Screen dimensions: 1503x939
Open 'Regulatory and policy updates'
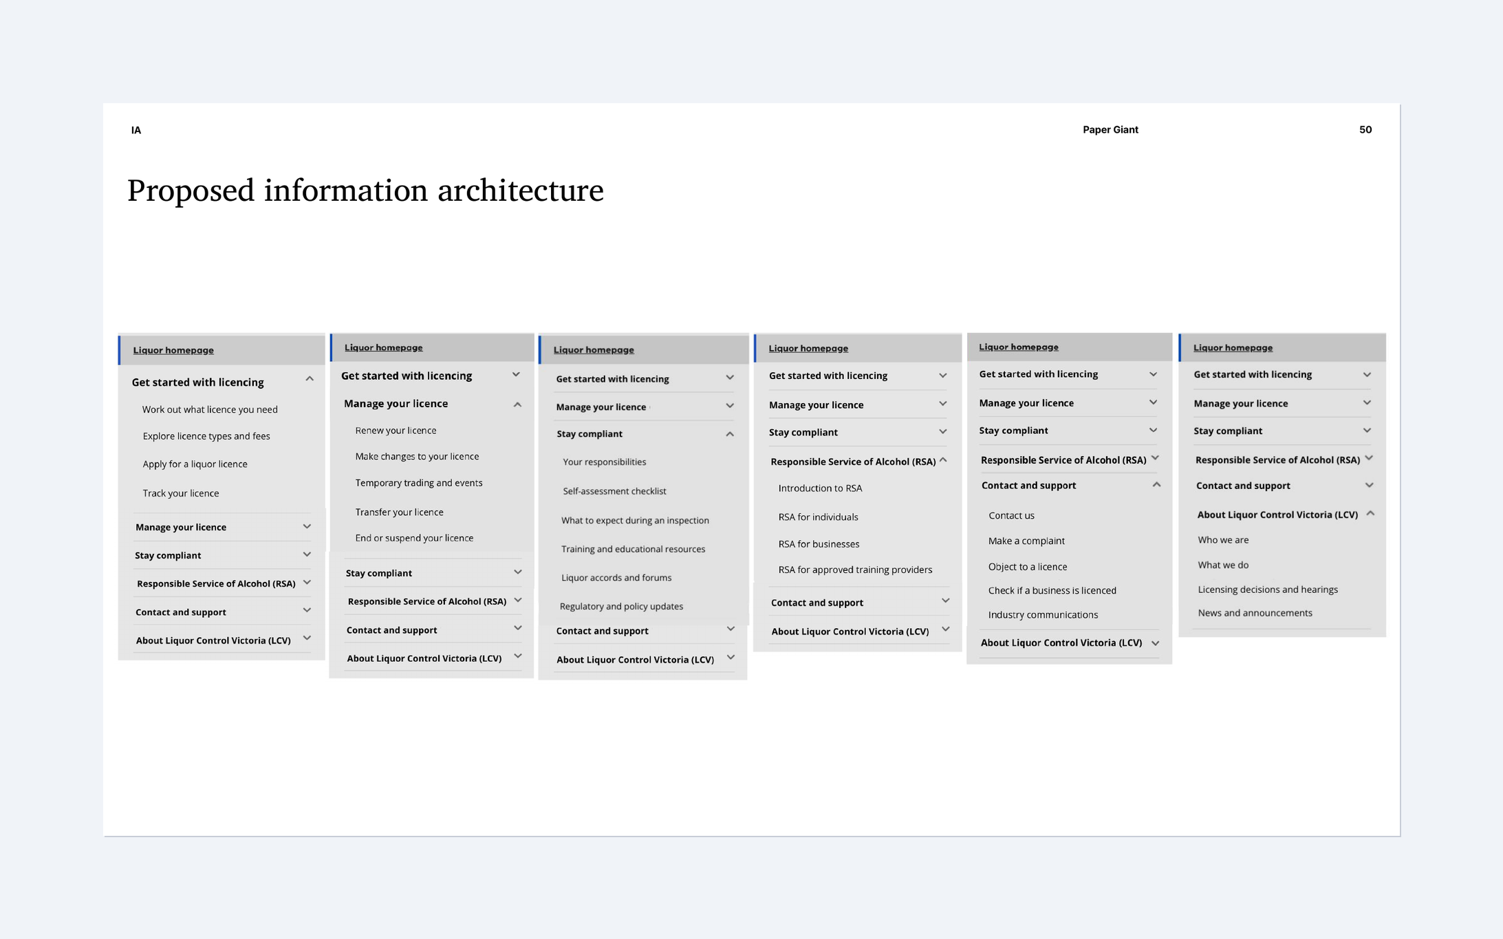pos(621,606)
